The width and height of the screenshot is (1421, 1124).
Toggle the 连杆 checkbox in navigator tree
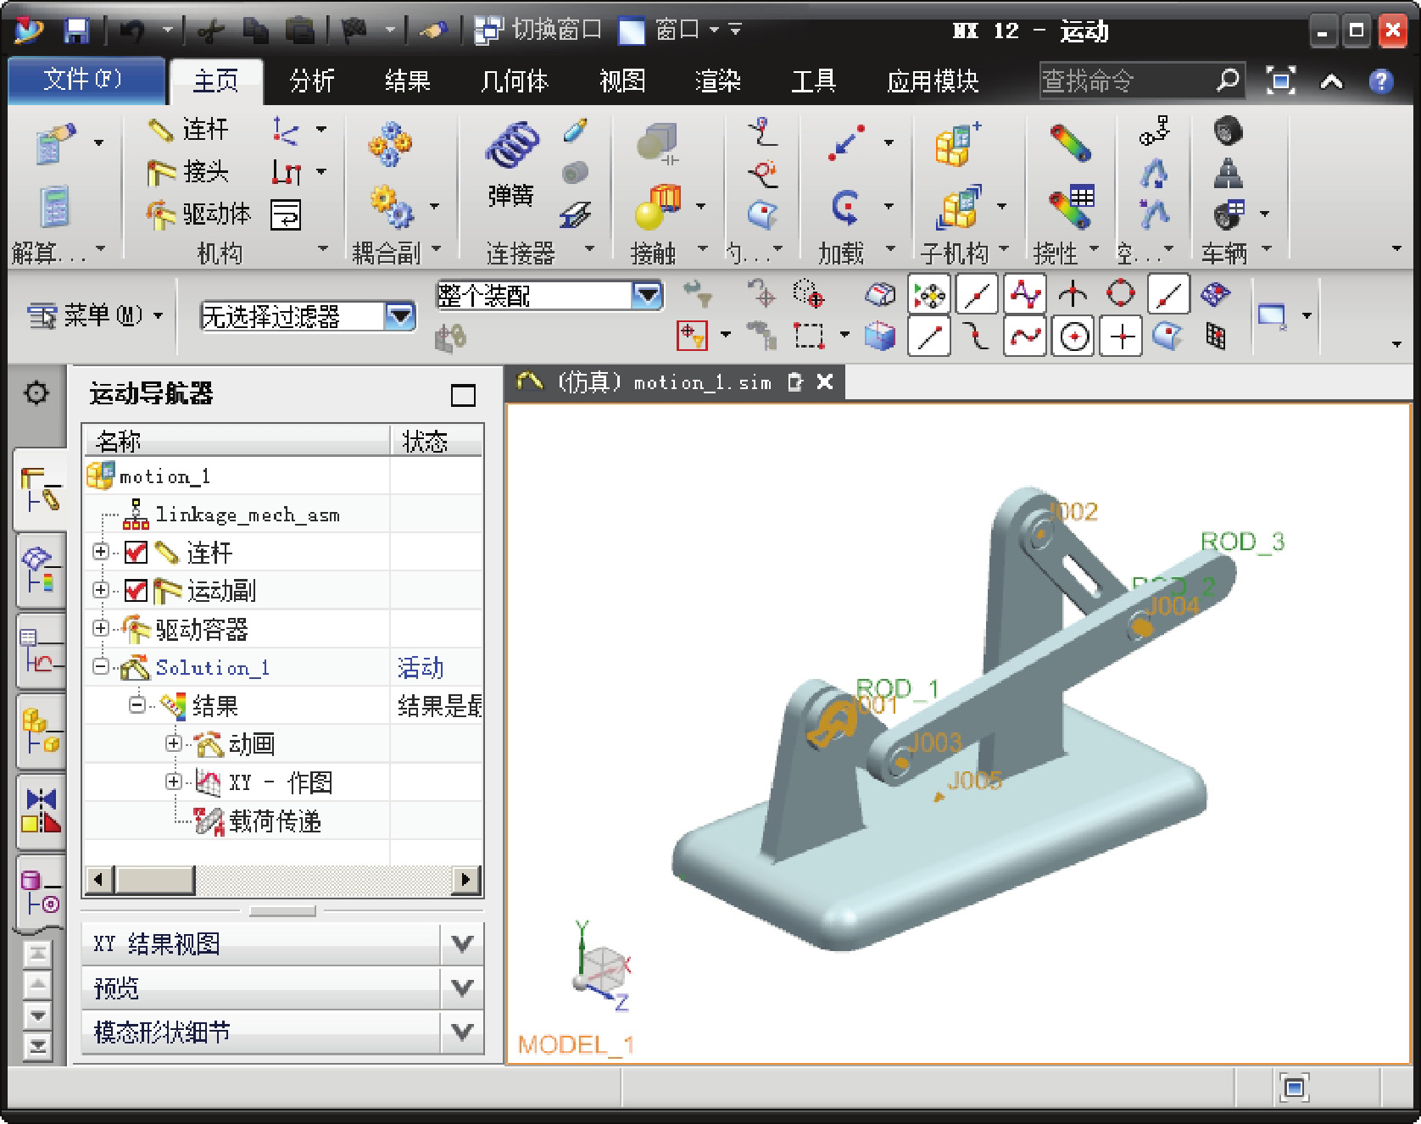[136, 553]
